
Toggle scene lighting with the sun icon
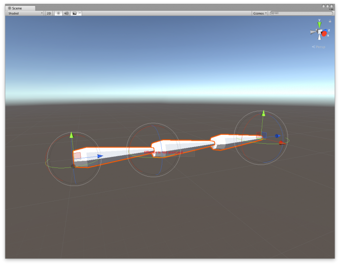click(x=58, y=13)
